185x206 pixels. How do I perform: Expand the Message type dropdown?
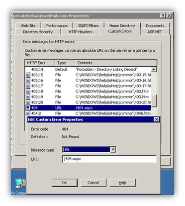[113, 150]
